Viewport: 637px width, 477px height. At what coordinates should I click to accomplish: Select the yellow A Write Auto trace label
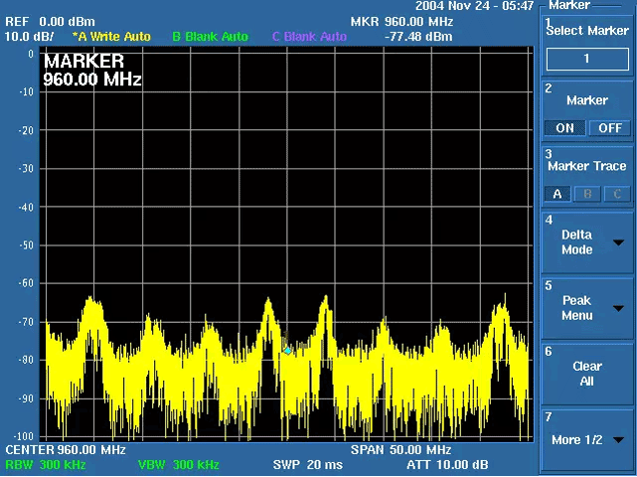(x=111, y=37)
